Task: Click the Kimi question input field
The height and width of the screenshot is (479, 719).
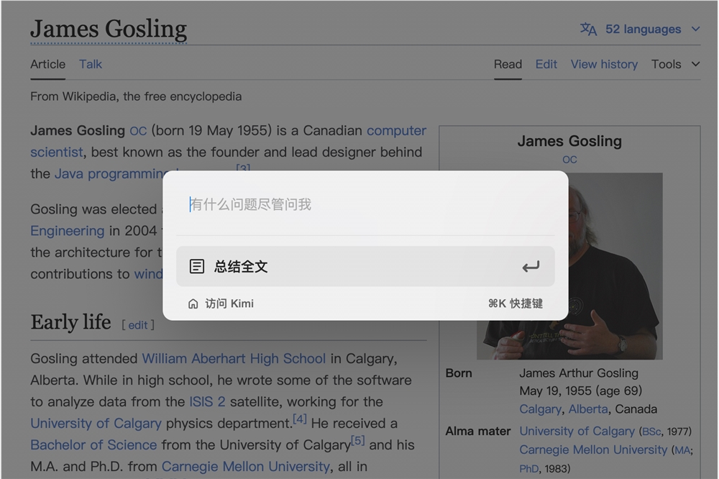Action: (365, 205)
